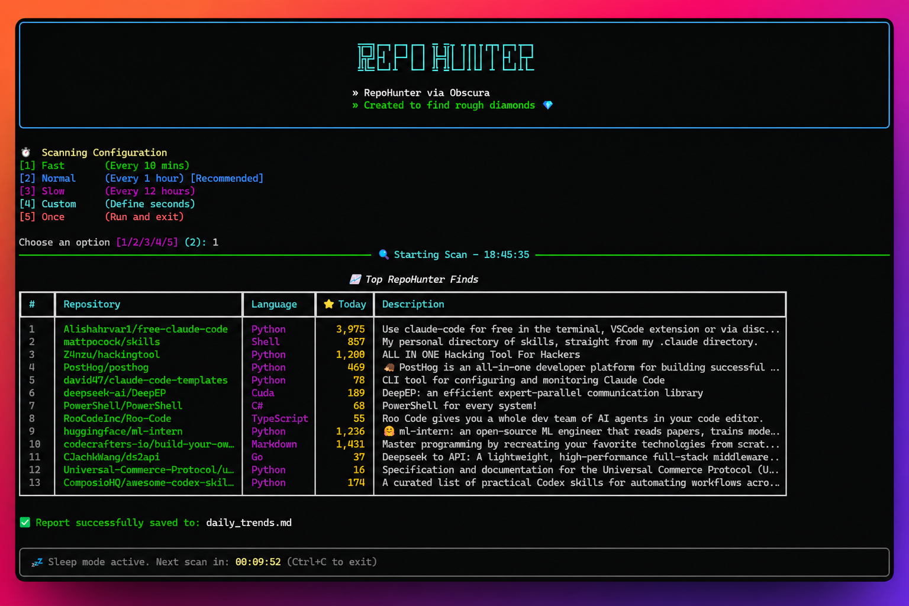Open PostHog/posthog repository
Screen dimensions: 909x606
point(106,368)
